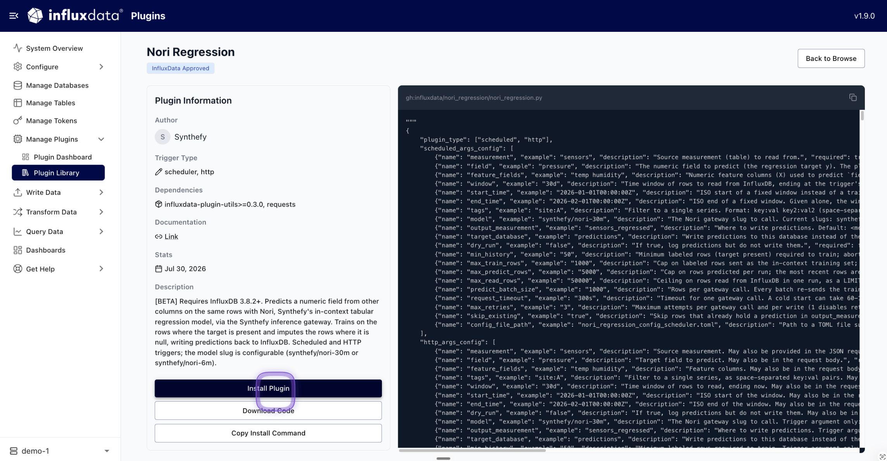Click the demo-1 server icon
887x461 pixels.
pos(14,451)
